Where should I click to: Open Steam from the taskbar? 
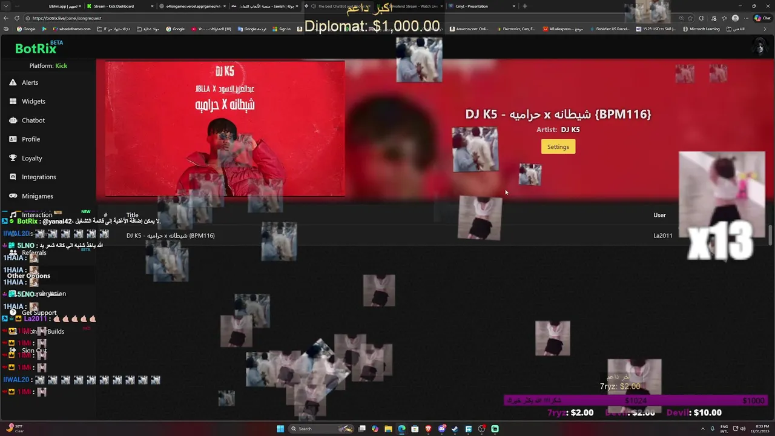[x=455, y=429]
